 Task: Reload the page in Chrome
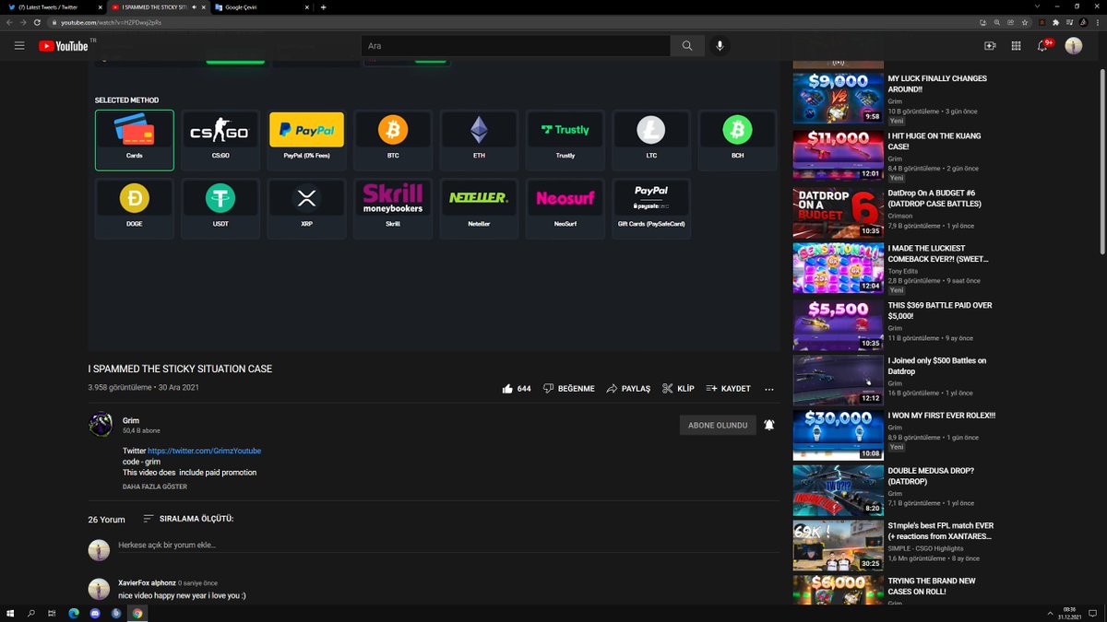pyautogui.click(x=38, y=21)
